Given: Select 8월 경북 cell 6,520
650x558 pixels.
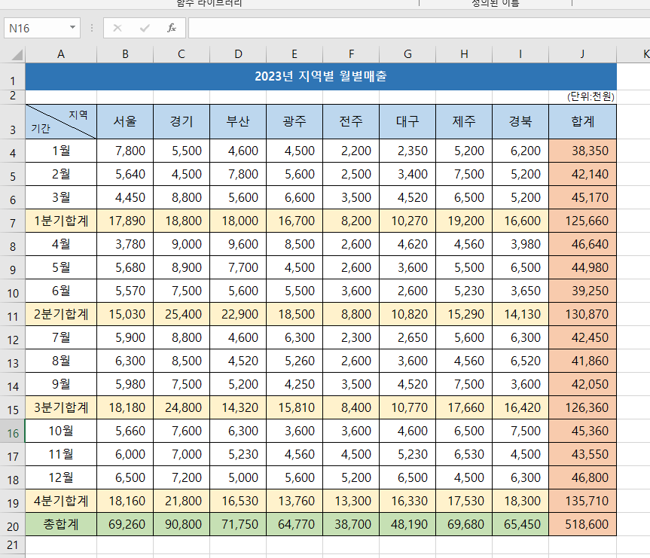Looking at the screenshot, I should coord(520,361).
